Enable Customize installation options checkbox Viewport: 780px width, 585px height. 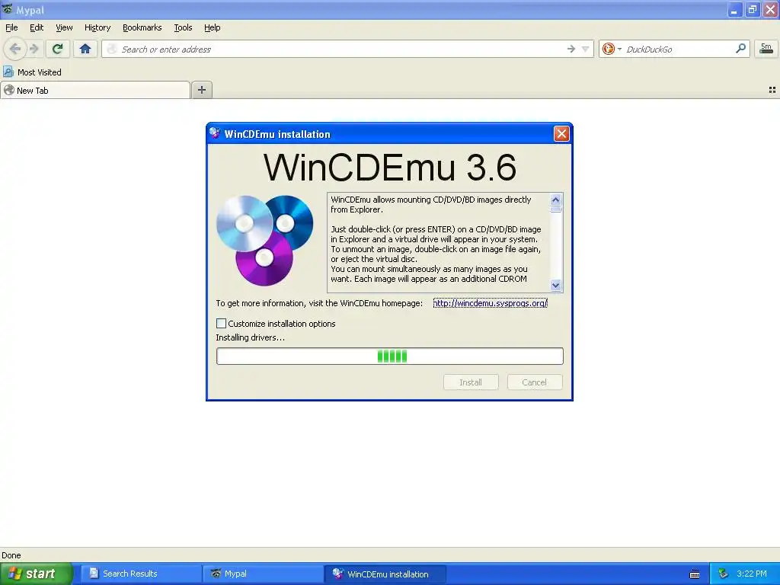(222, 323)
